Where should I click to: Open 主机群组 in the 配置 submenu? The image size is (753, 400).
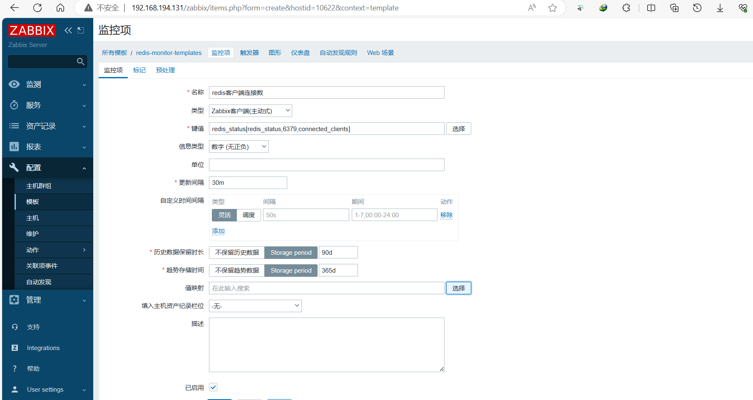[39, 186]
